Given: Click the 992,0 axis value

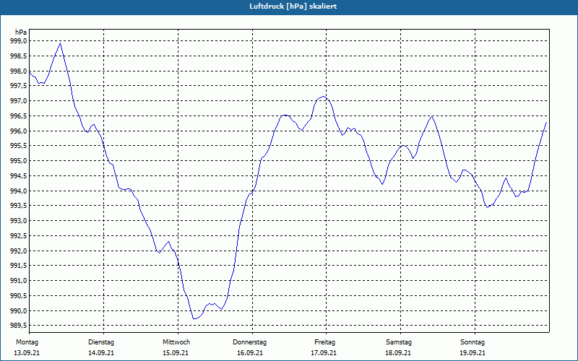Looking at the screenshot, I should click(19, 251).
